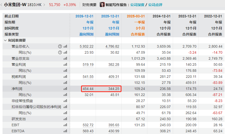Viewport: 225px width, 134px height.
Task: Select the 2026-12-31 column header
Action: (84, 16)
